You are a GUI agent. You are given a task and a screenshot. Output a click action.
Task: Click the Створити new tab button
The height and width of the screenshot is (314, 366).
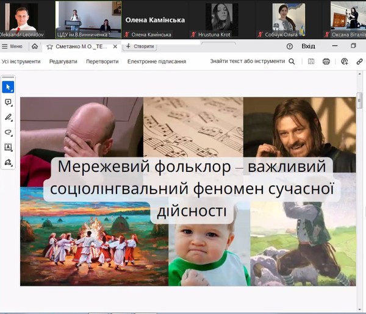[x=140, y=46]
